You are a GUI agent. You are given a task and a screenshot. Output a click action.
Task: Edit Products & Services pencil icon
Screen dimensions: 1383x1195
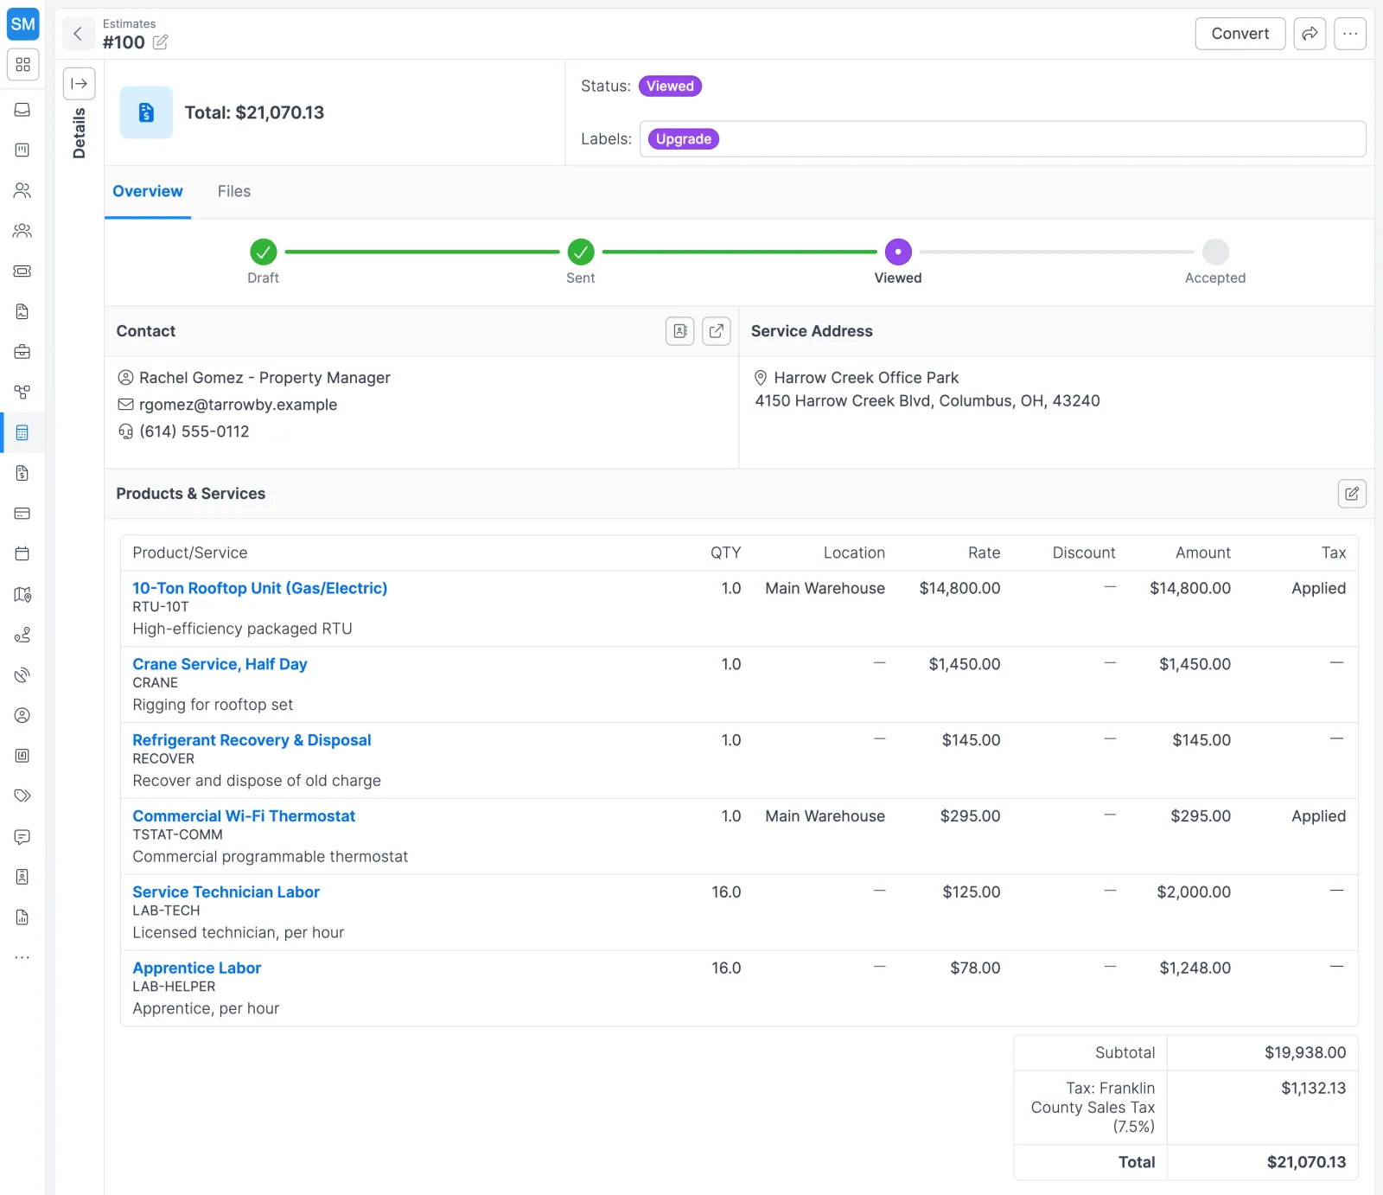[1352, 494]
